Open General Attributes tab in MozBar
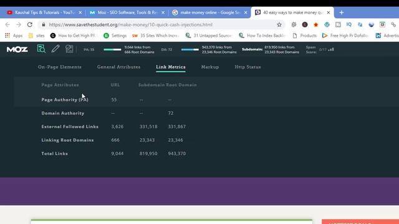The image size is (399, 224). point(118,67)
